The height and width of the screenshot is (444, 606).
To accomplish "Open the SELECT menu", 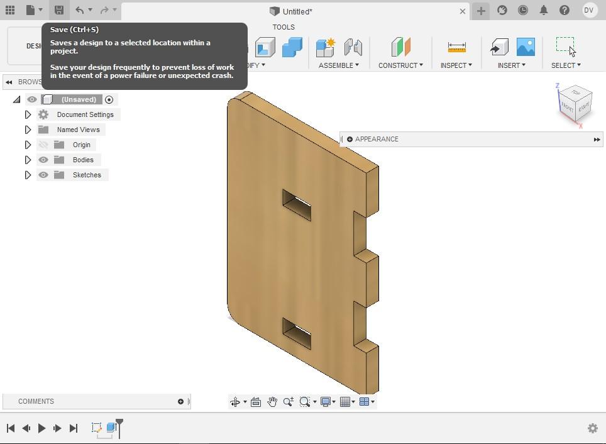I will click(566, 65).
